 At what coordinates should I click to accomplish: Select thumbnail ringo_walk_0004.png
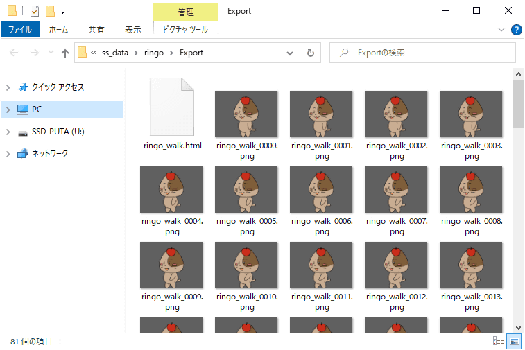pos(171,190)
